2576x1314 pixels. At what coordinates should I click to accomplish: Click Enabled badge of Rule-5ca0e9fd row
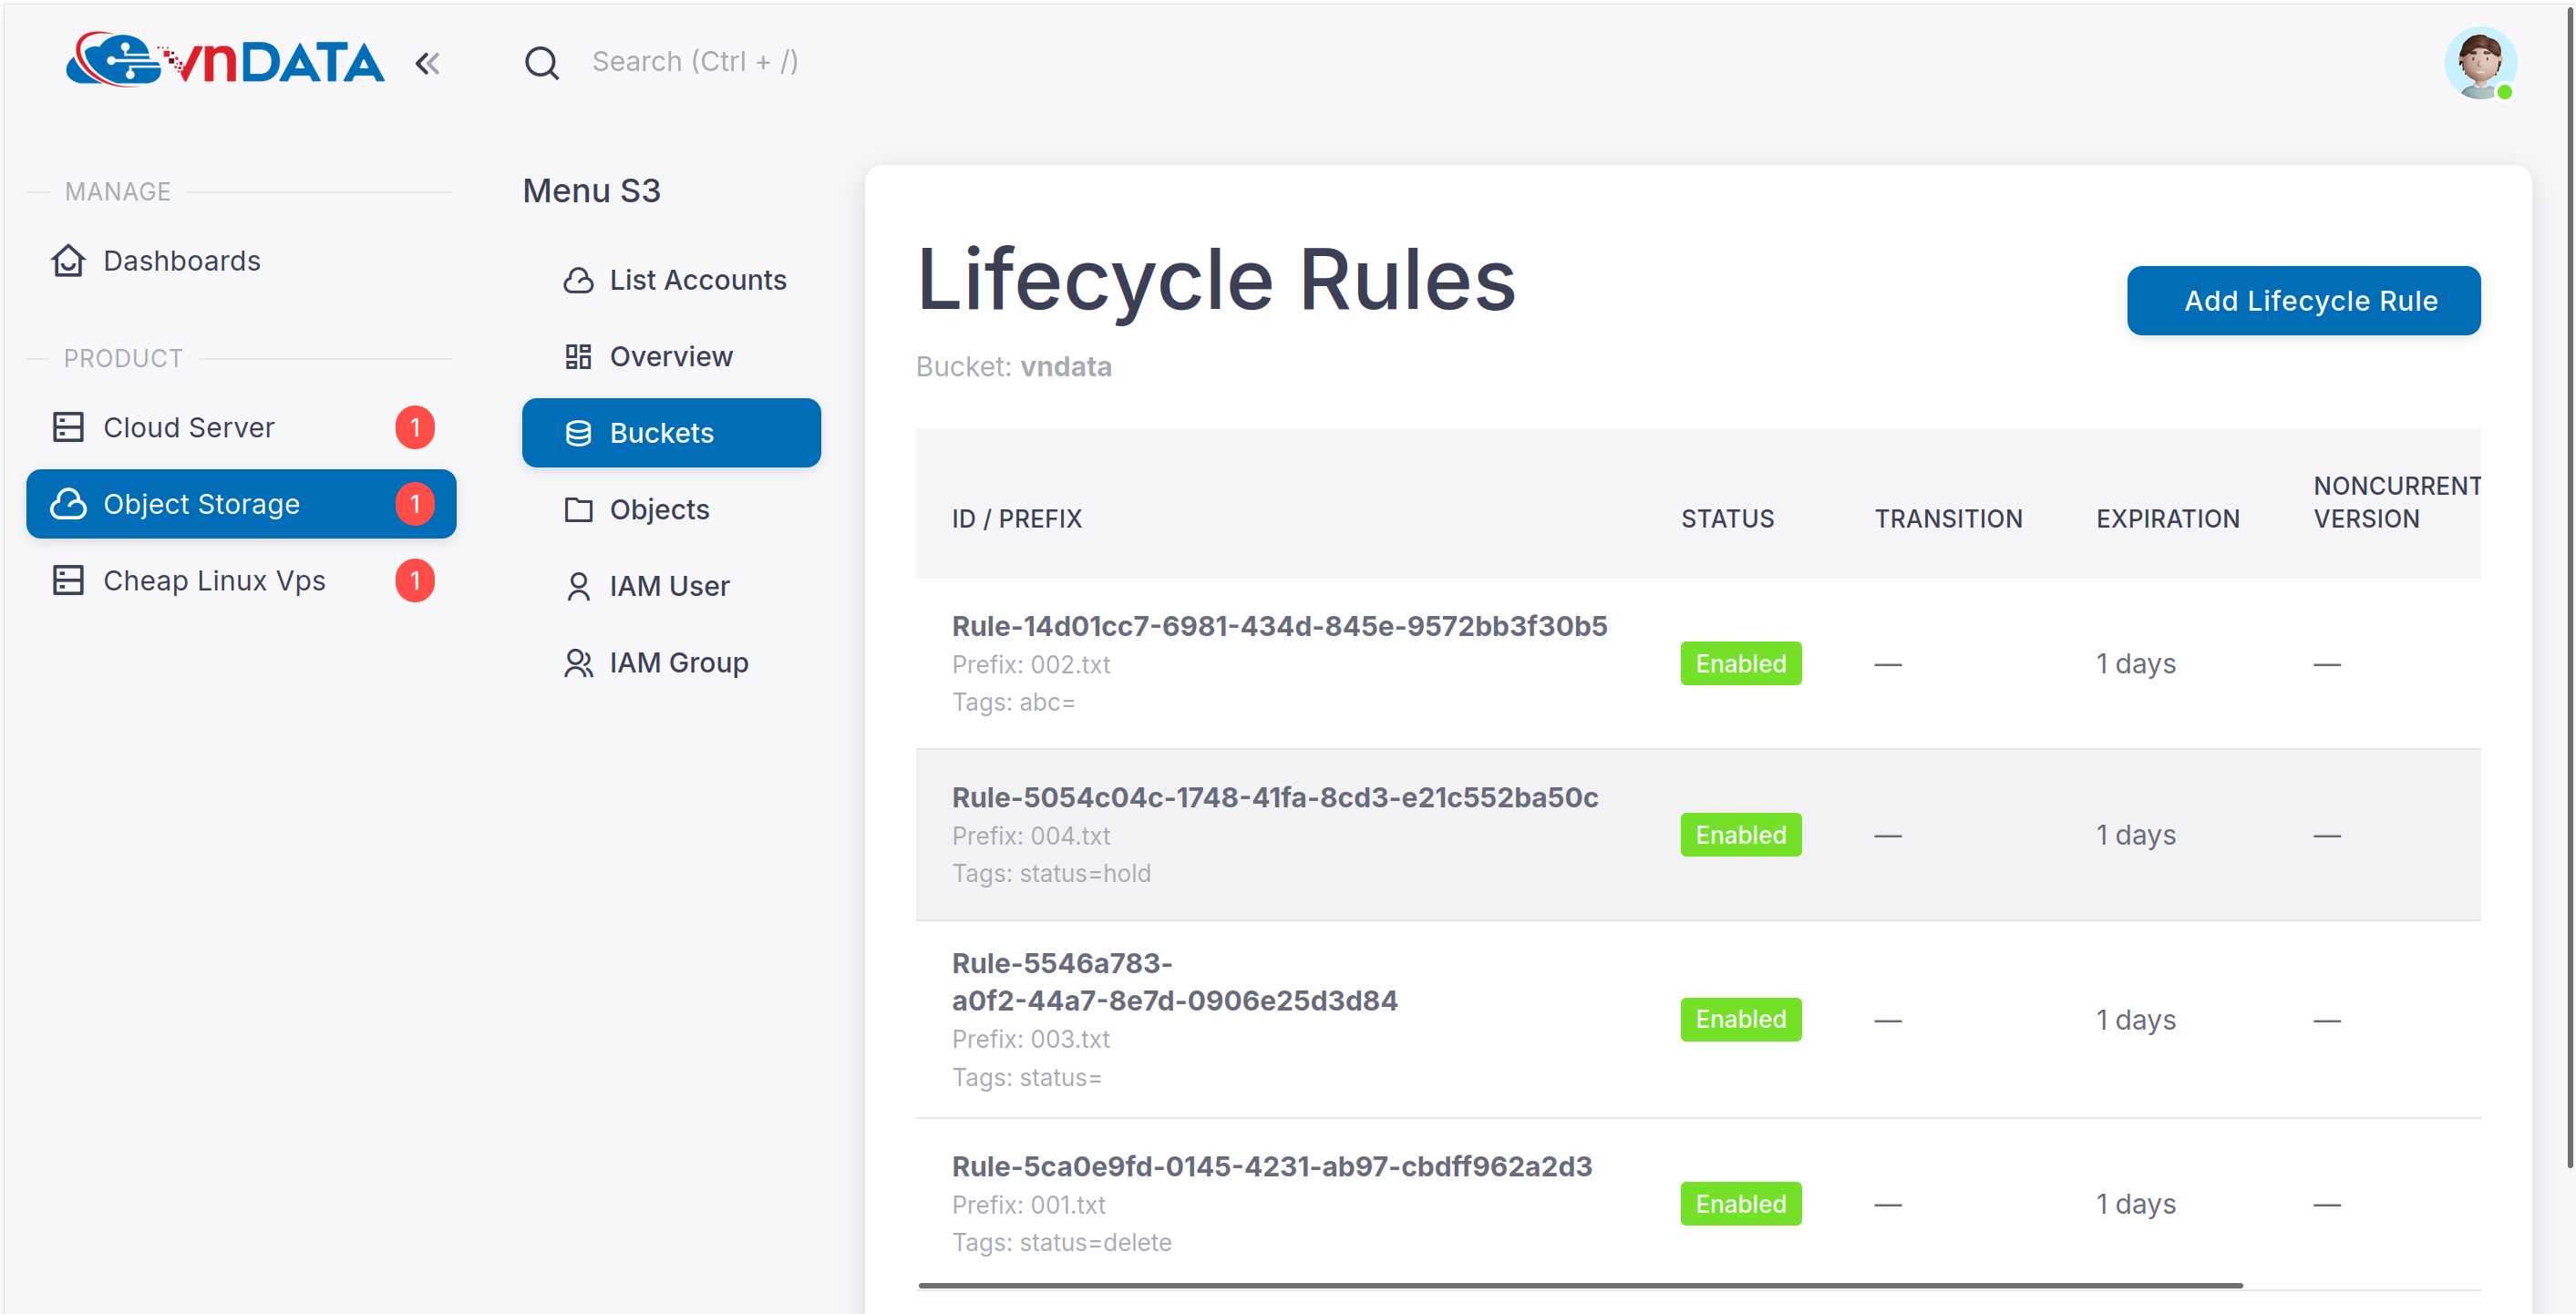coord(1740,1204)
